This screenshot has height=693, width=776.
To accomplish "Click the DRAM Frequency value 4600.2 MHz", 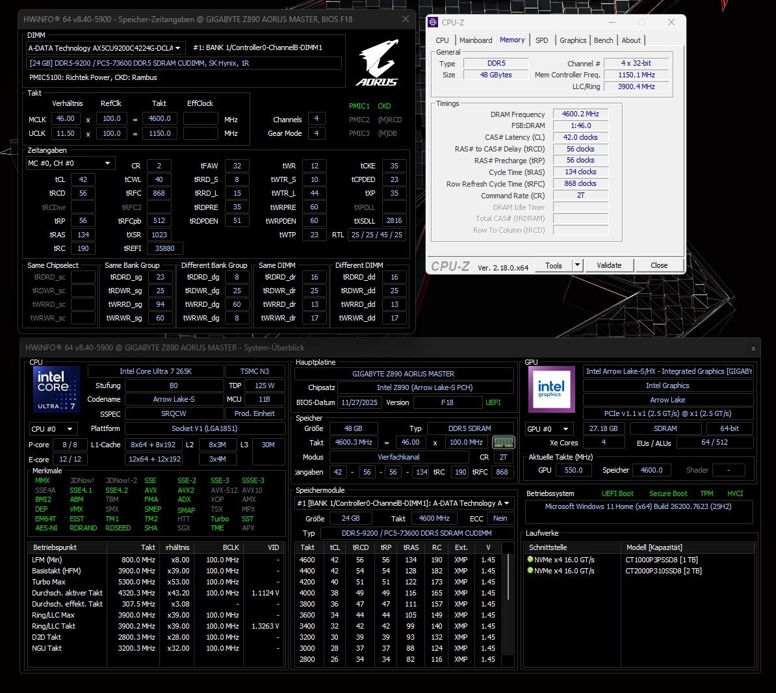I will tap(580, 114).
